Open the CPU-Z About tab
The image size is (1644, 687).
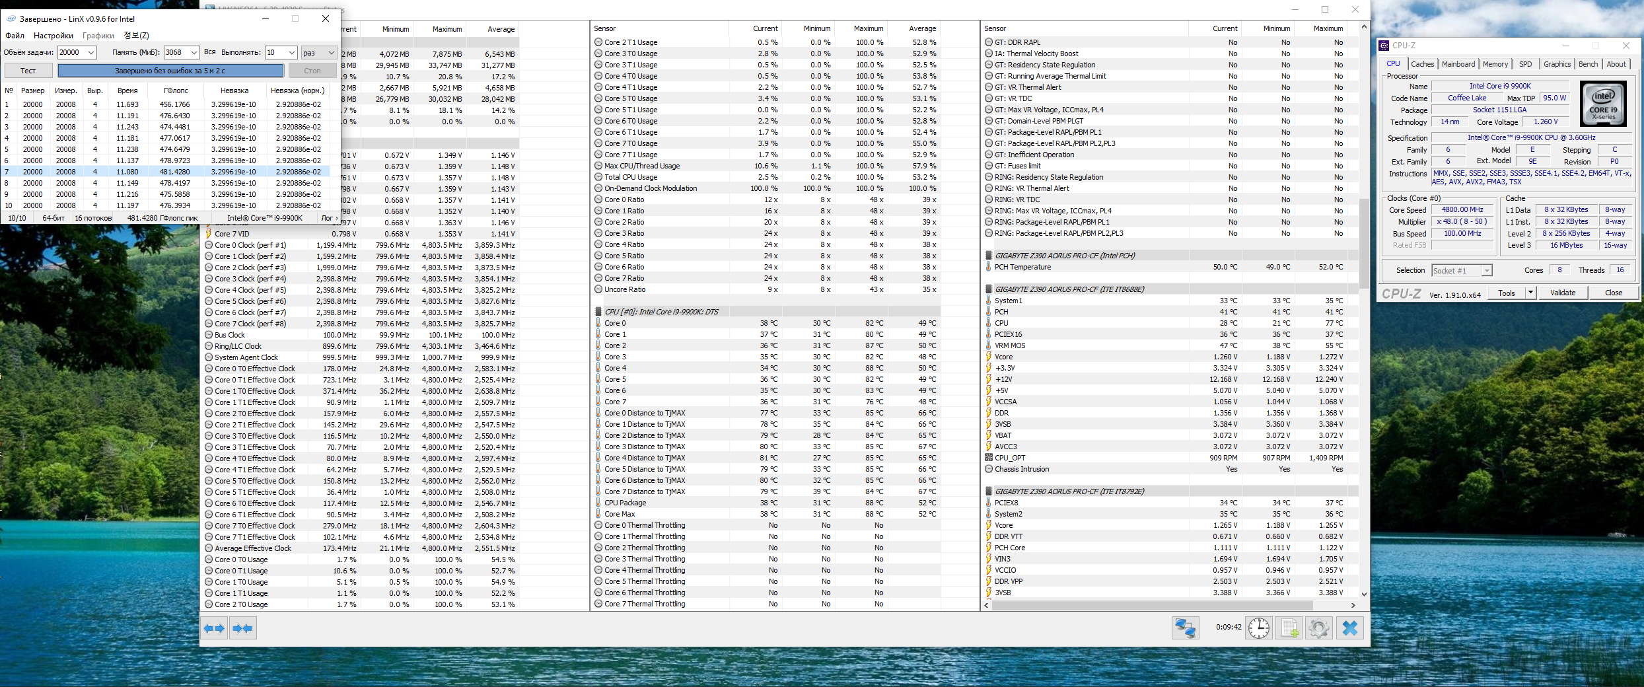coord(1616,64)
